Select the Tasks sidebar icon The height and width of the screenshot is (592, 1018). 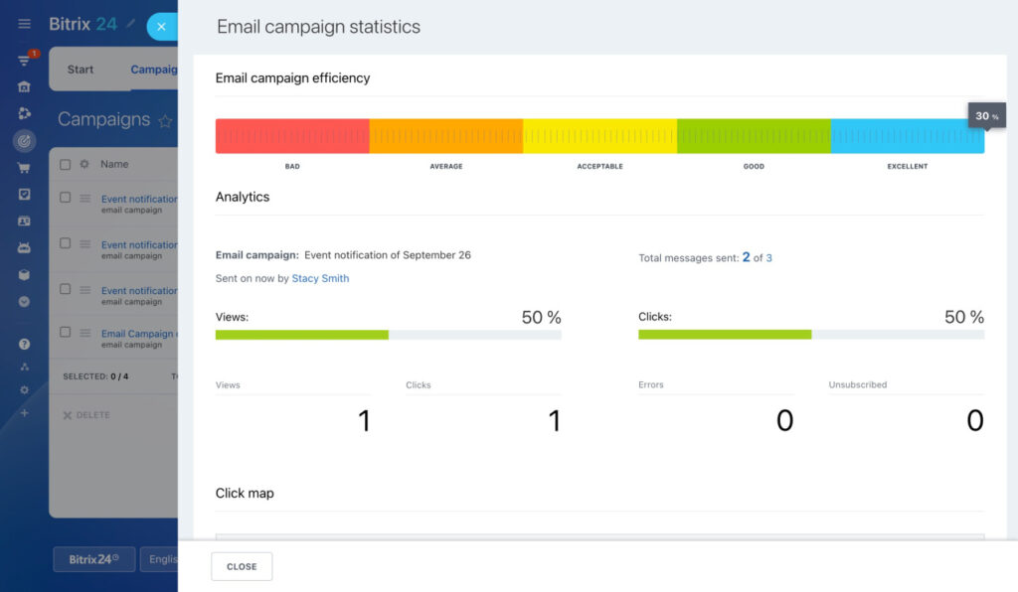(x=24, y=194)
